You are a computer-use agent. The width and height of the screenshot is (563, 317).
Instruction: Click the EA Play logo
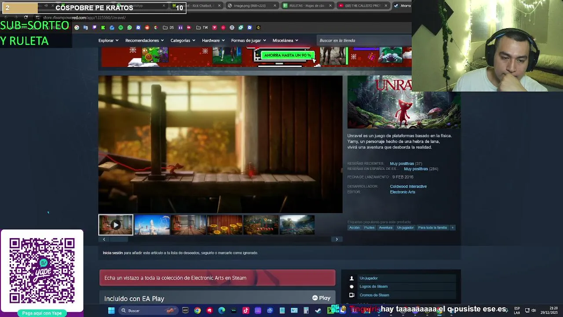[322, 298]
